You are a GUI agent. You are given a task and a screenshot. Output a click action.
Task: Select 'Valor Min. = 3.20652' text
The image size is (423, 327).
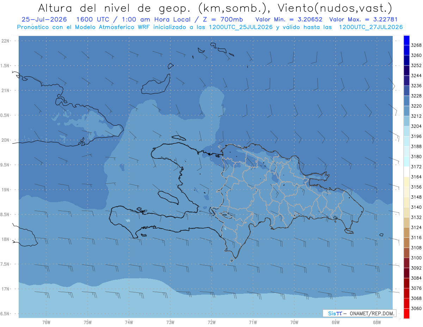pyautogui.click(x=290, y=19)
